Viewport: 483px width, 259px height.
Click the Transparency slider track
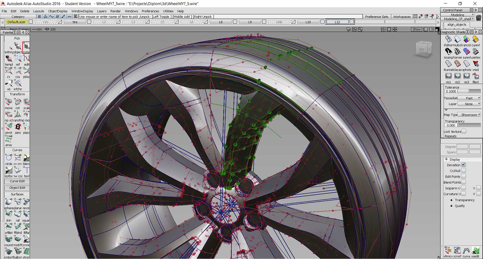(471, 124)
